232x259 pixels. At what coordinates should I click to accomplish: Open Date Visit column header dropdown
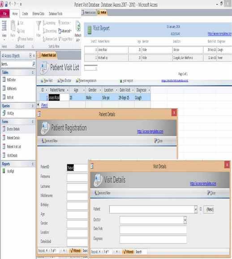click(x=133, y=90)
